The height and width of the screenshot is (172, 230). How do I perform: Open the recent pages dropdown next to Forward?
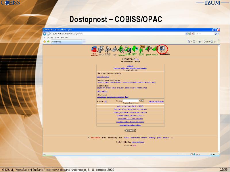pyautogui.click(x=51, y=34)
